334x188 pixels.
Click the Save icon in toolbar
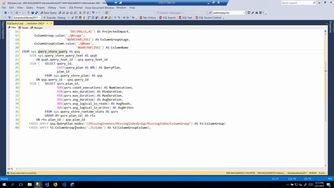[x=32, y=13]
